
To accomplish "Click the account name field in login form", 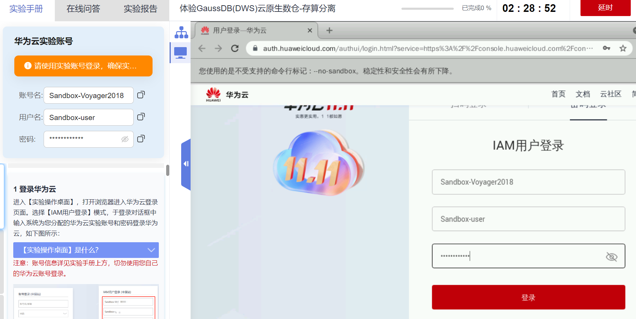I will (528, 182).
